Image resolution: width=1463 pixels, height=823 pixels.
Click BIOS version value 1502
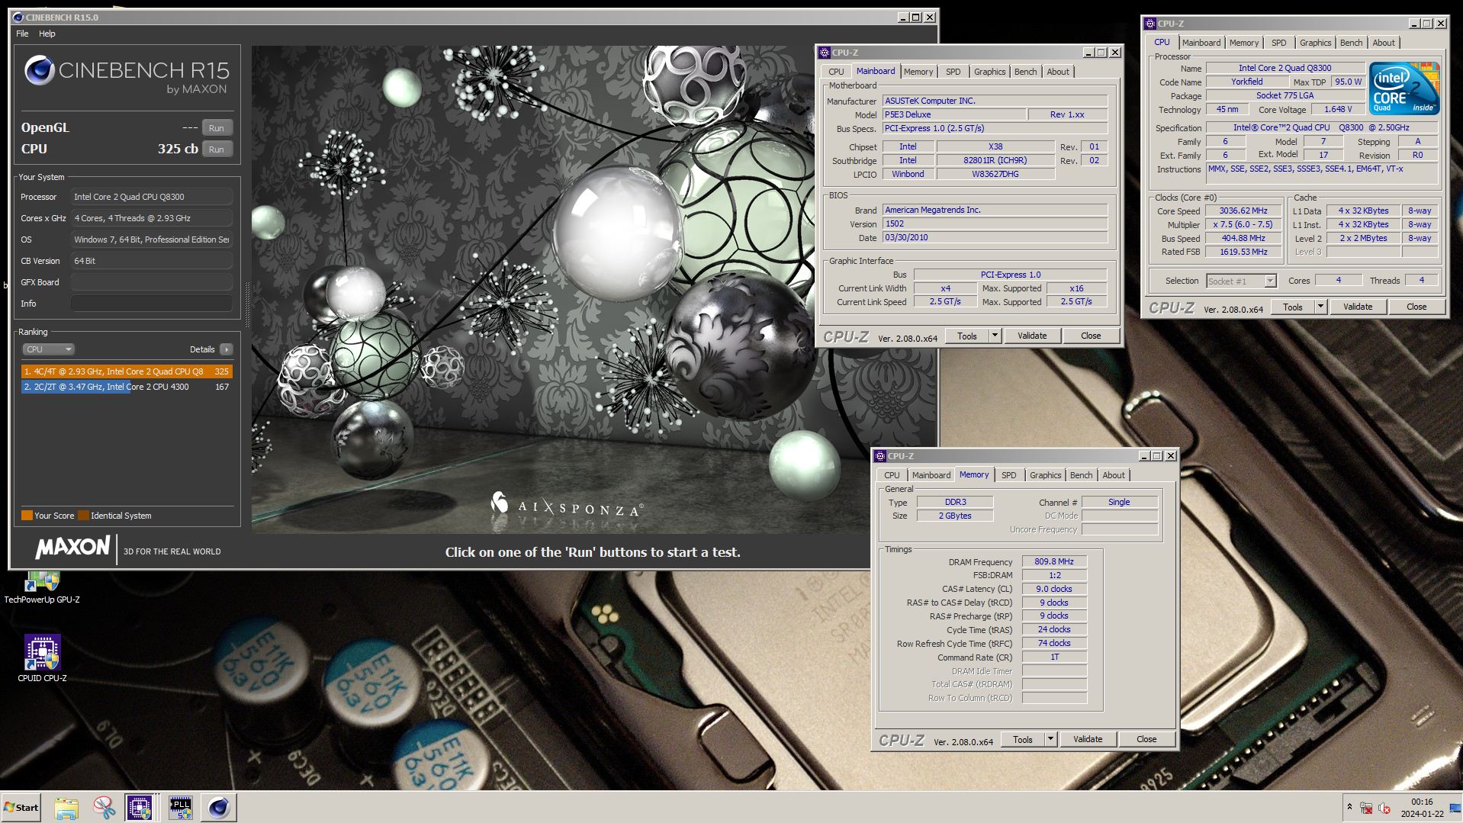(995, 224)
